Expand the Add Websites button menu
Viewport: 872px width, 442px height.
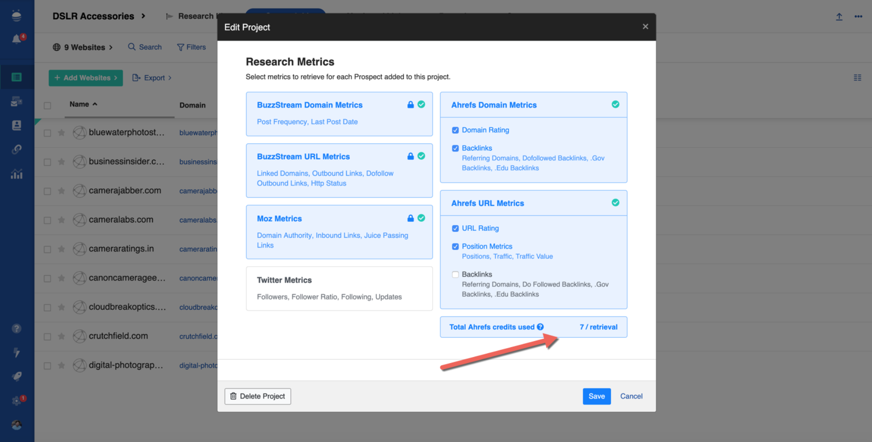(x=86, y=78)
